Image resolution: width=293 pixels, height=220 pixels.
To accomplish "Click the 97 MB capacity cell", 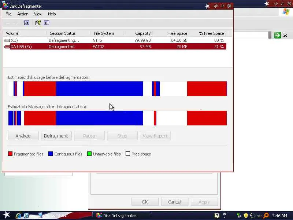I will pos(145,47).
